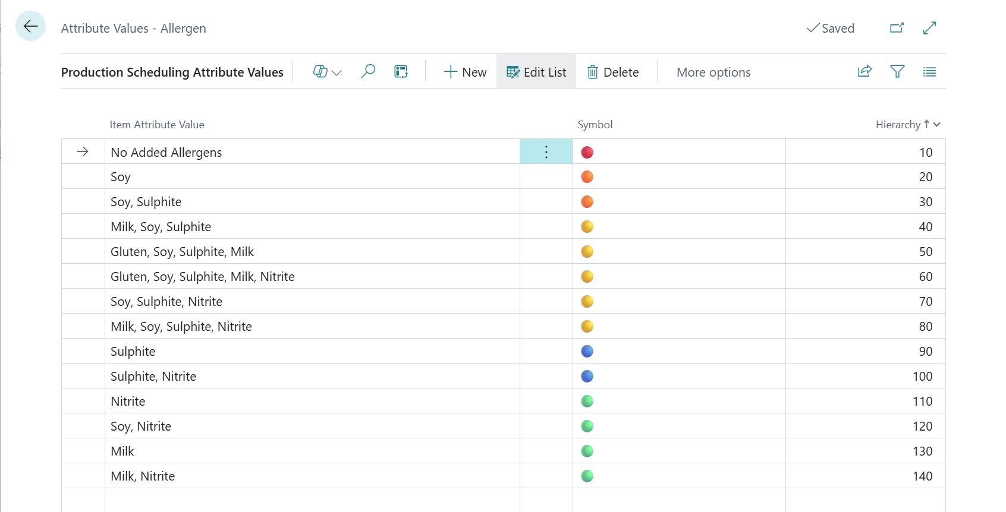Image resolution: width=1006 pixels, height=512 pixels.
Task: Click the "Milk" attribute value cell
Action: tap(312, 451)
